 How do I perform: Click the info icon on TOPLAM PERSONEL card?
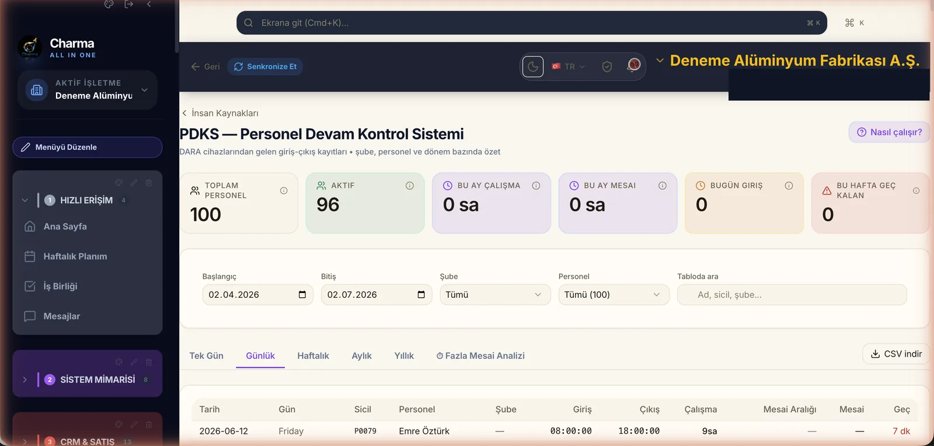284,190
